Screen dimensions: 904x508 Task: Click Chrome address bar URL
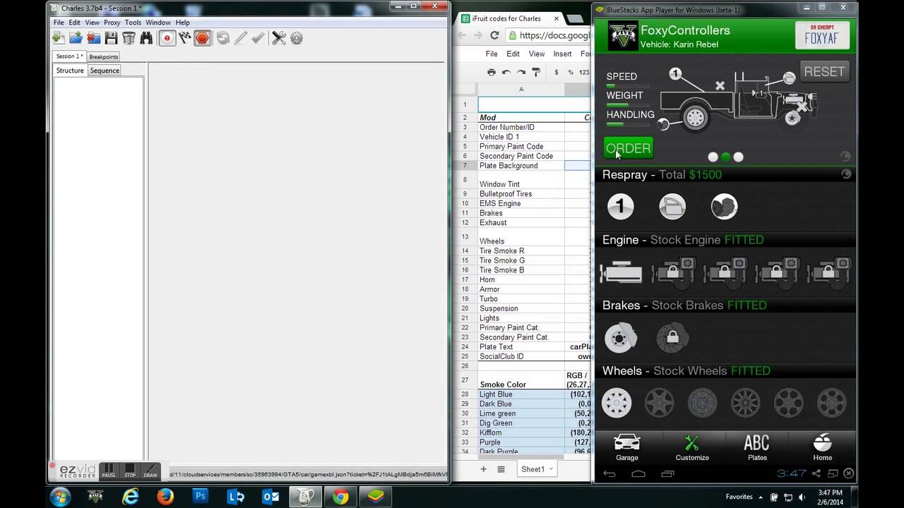[554, 35]
